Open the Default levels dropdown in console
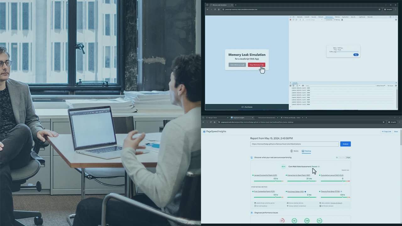The height and width of the screenshot is (226, 402). [x=381, y=86]
